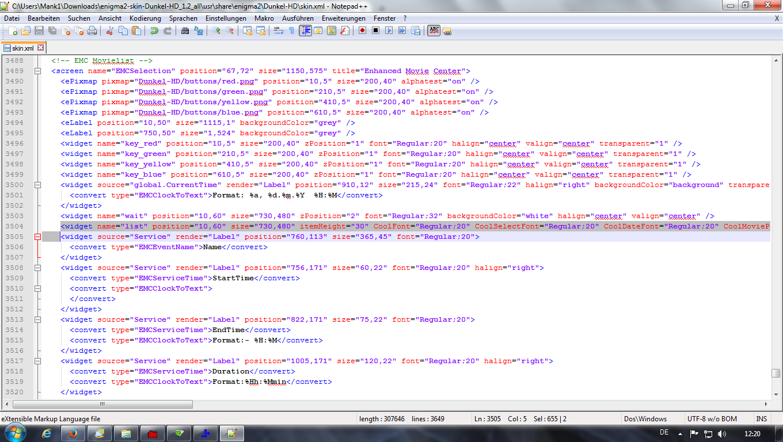Click the horizontal scrollbar thumb
This screenshot has height=442, width=783.
tap(102, 404)
